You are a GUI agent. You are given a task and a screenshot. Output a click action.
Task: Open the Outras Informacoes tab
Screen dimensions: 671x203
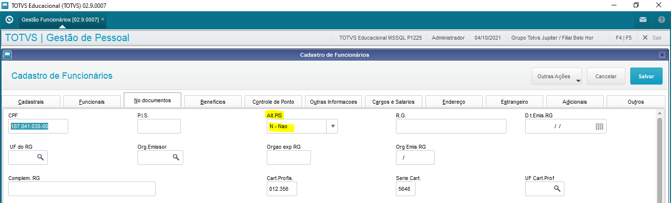334,102
